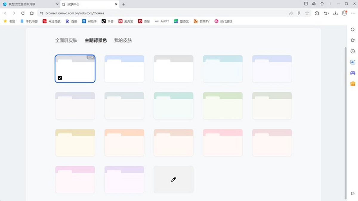Open the user account avatar
The image size is (358, 201).
[344, 13]
